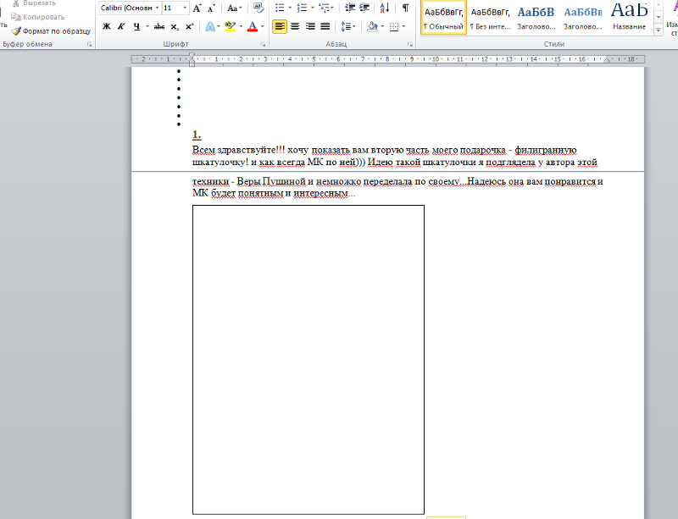Apply numbered list formatting
The height and width of the screenshot is (519, 678).
coord(303,8)
